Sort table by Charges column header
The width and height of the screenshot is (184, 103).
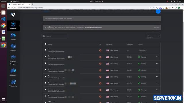click(x=130, y=45)
